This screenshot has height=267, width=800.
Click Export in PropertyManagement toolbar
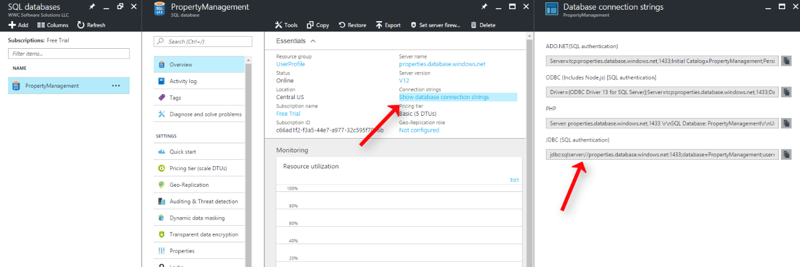(388, 25)
